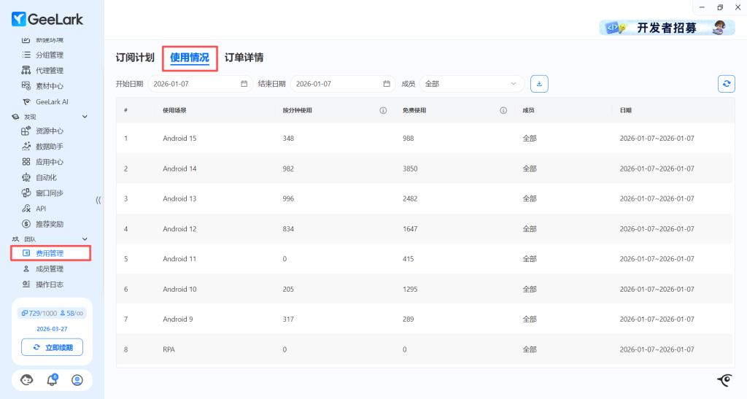Viewport: 747px width, 399px height.
Task: Open the 开发者招募 banner
Action: [x=666, y=28]
